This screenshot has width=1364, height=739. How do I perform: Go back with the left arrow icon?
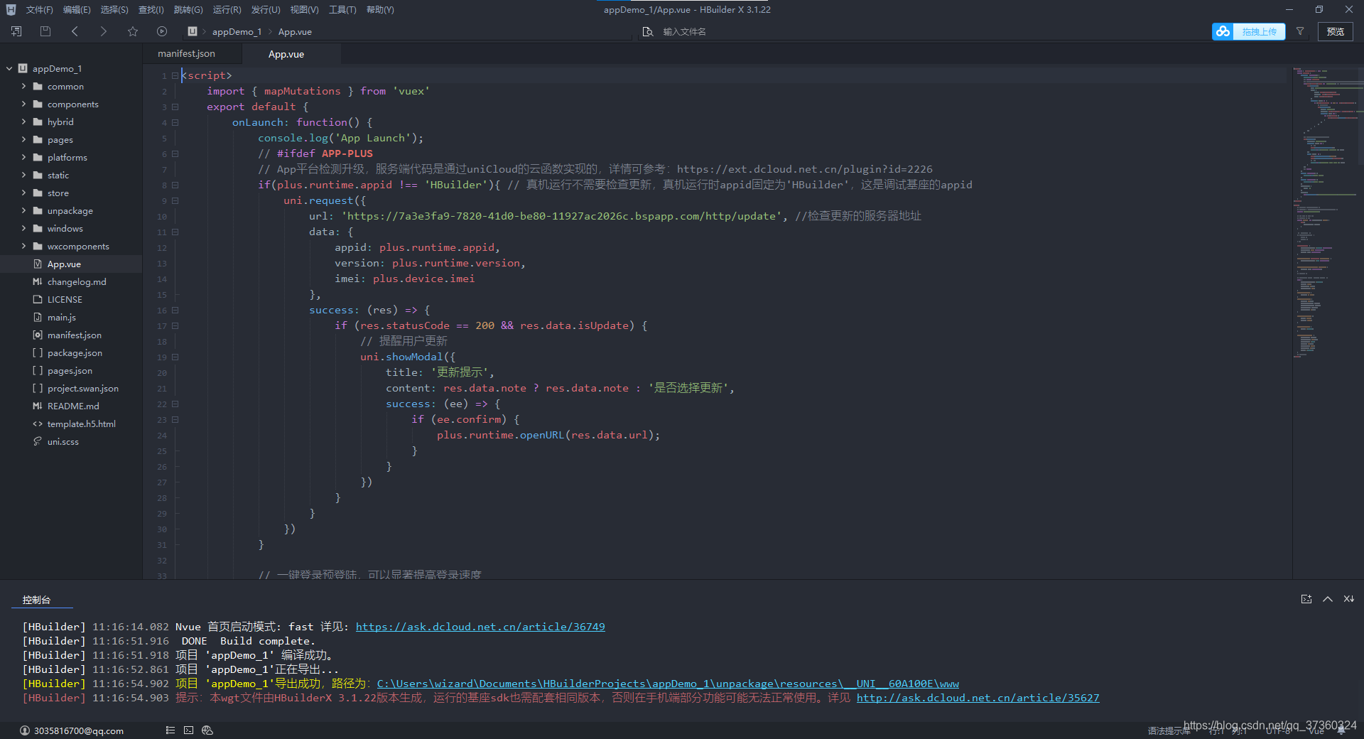[x=75, y=31]
